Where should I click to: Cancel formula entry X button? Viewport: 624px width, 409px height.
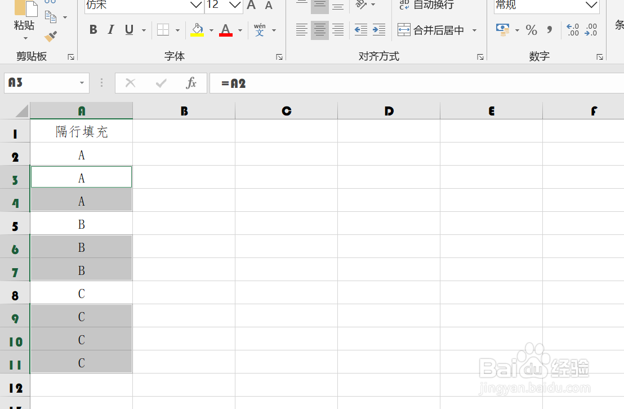(131, 83)
